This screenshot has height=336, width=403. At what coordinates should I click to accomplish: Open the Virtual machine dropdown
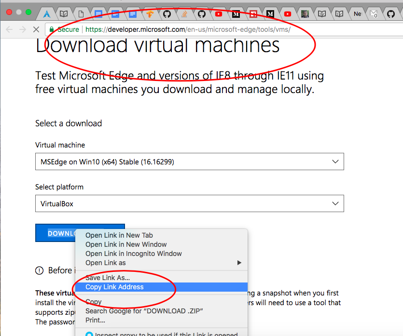pyautogui.click(x=189, y=161)
